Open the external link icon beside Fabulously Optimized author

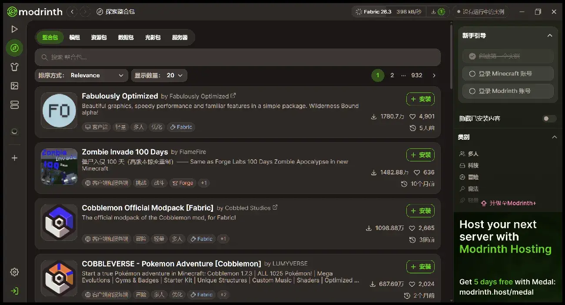click(x=233, y=95)
